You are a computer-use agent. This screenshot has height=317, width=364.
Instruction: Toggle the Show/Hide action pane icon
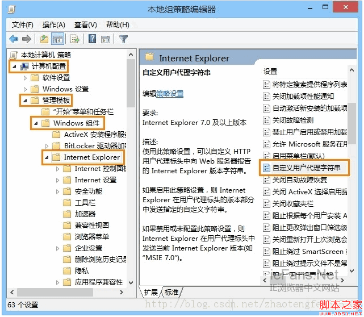coord(106,39)
